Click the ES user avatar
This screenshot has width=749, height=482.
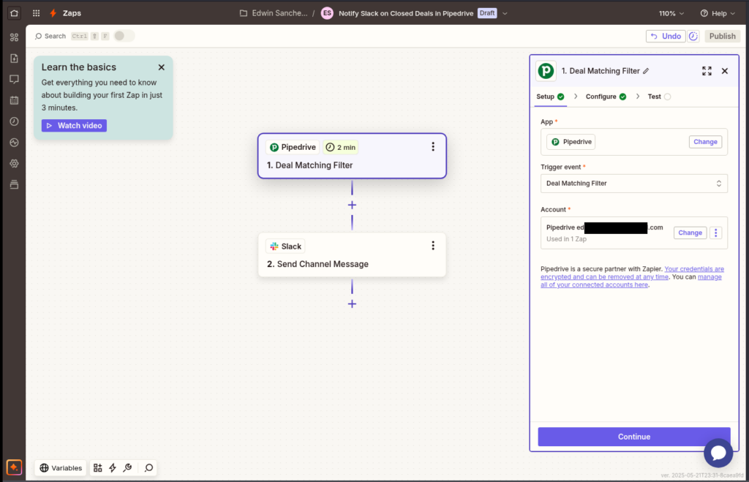(327, 13)
